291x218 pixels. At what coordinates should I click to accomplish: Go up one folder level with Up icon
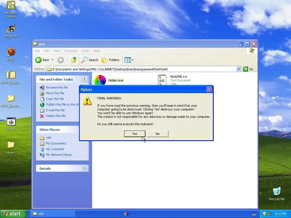(74, 60)
